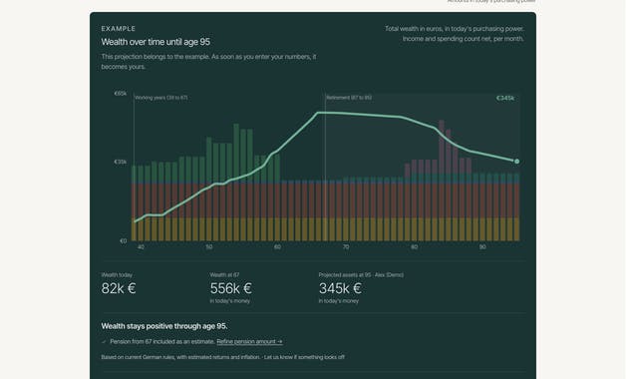Click x-axis age label 40
633x379 pixels.
141,247
